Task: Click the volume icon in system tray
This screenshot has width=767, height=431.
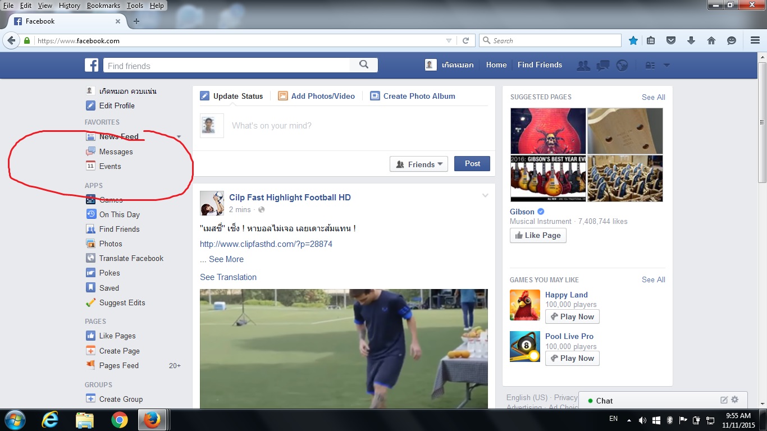Action: (x=642, y=420)
